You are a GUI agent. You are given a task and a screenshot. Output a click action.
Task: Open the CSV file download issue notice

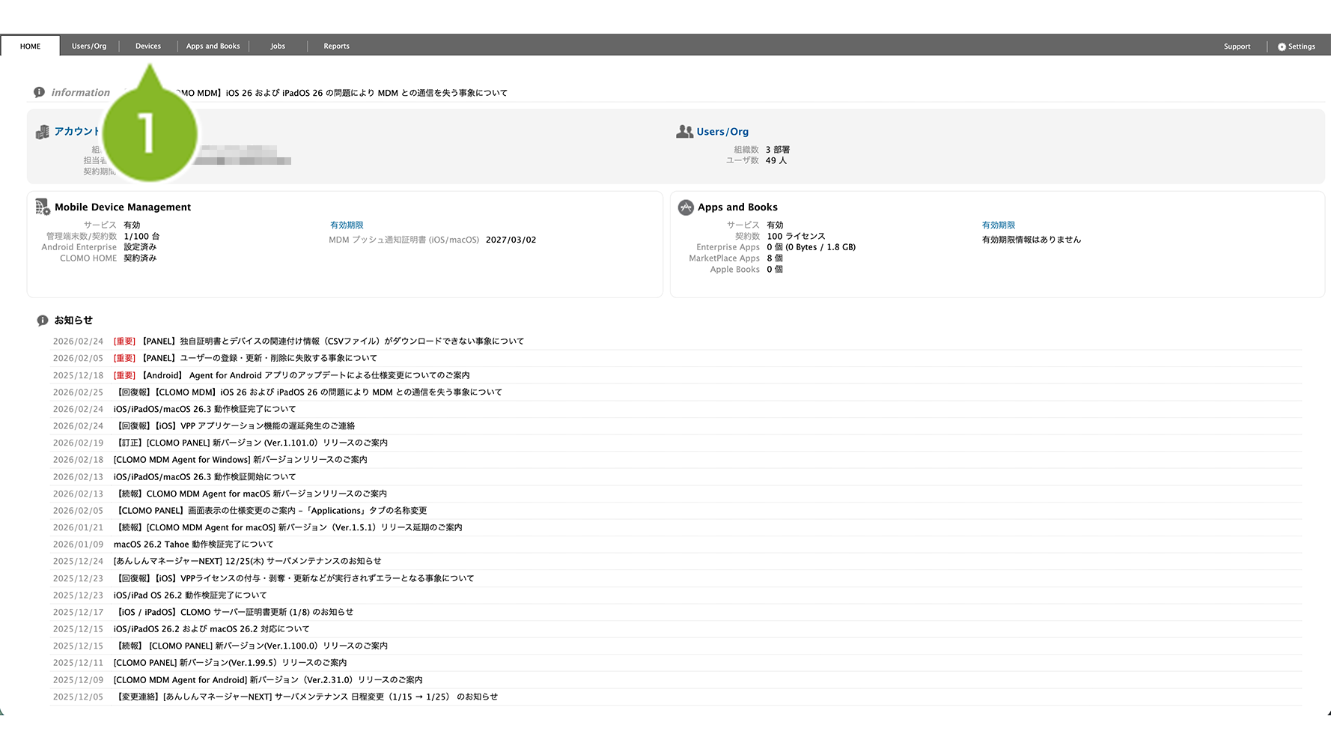pyautogui.click(x=333, y=342)
